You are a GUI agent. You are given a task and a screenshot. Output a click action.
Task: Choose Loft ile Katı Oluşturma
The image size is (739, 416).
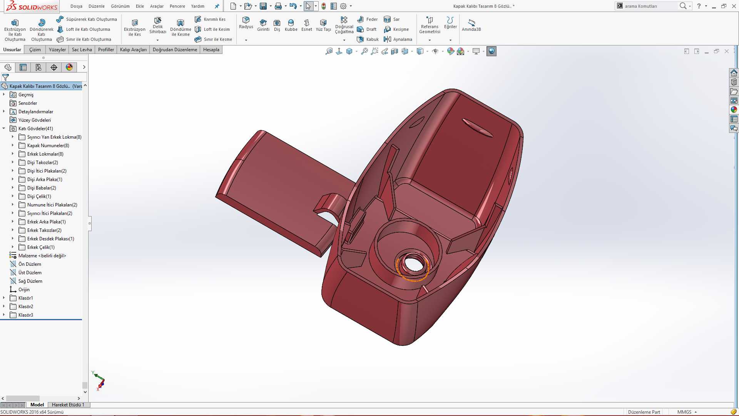point(84,29)
